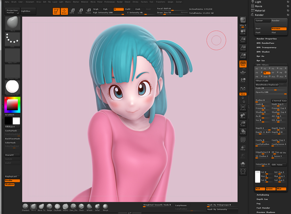
Task: Click the Ghost transparency icon
Action: pyautogui.click(x=243, y=156)
